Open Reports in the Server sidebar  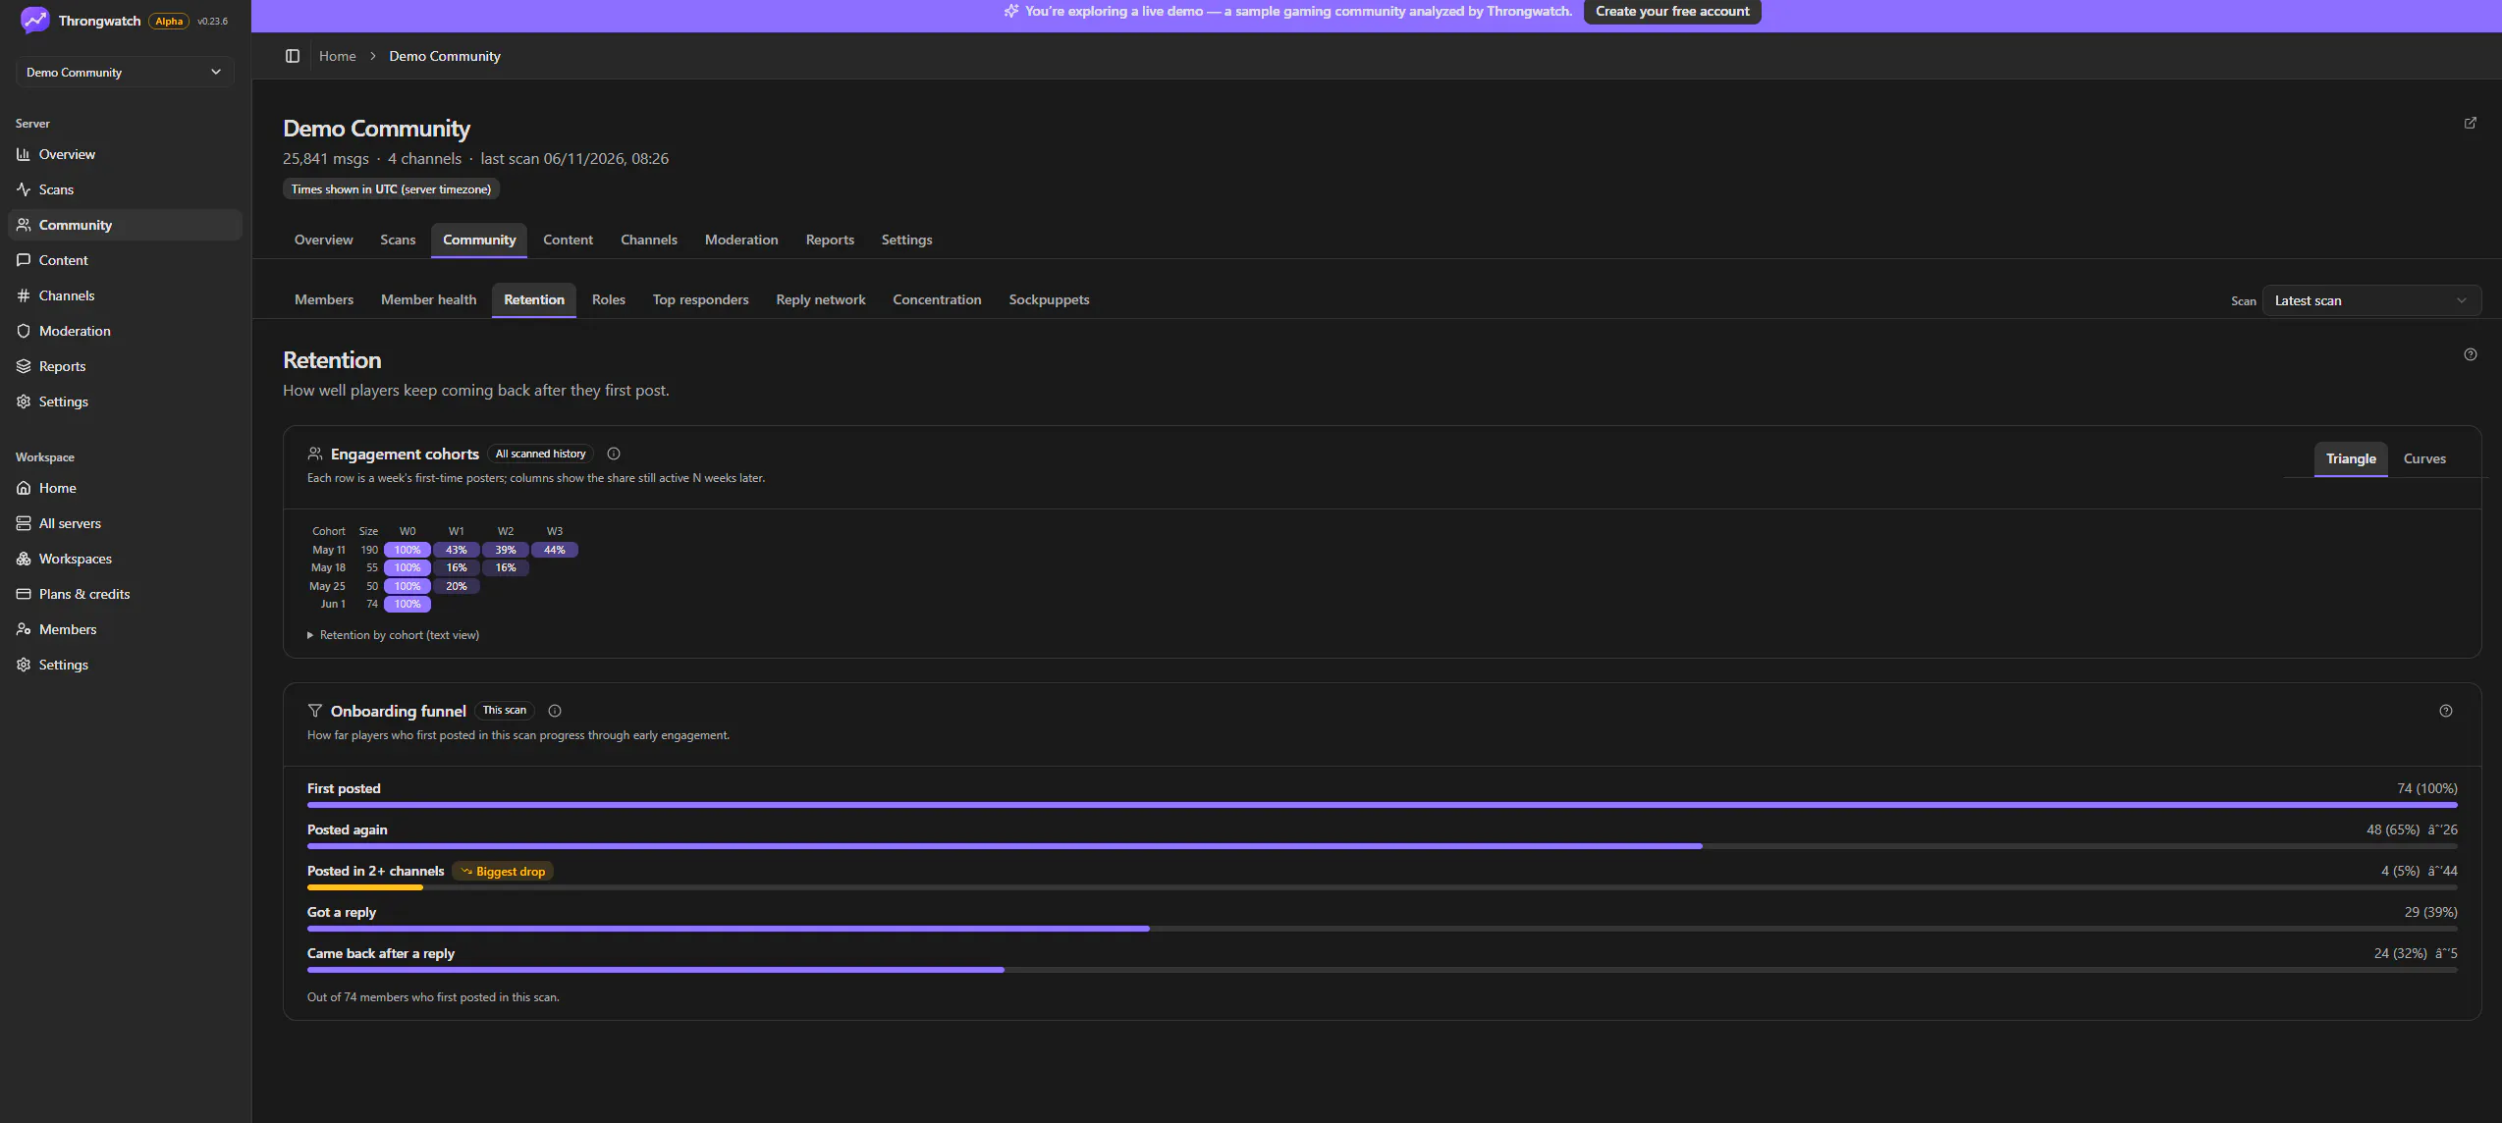point(125,366)
